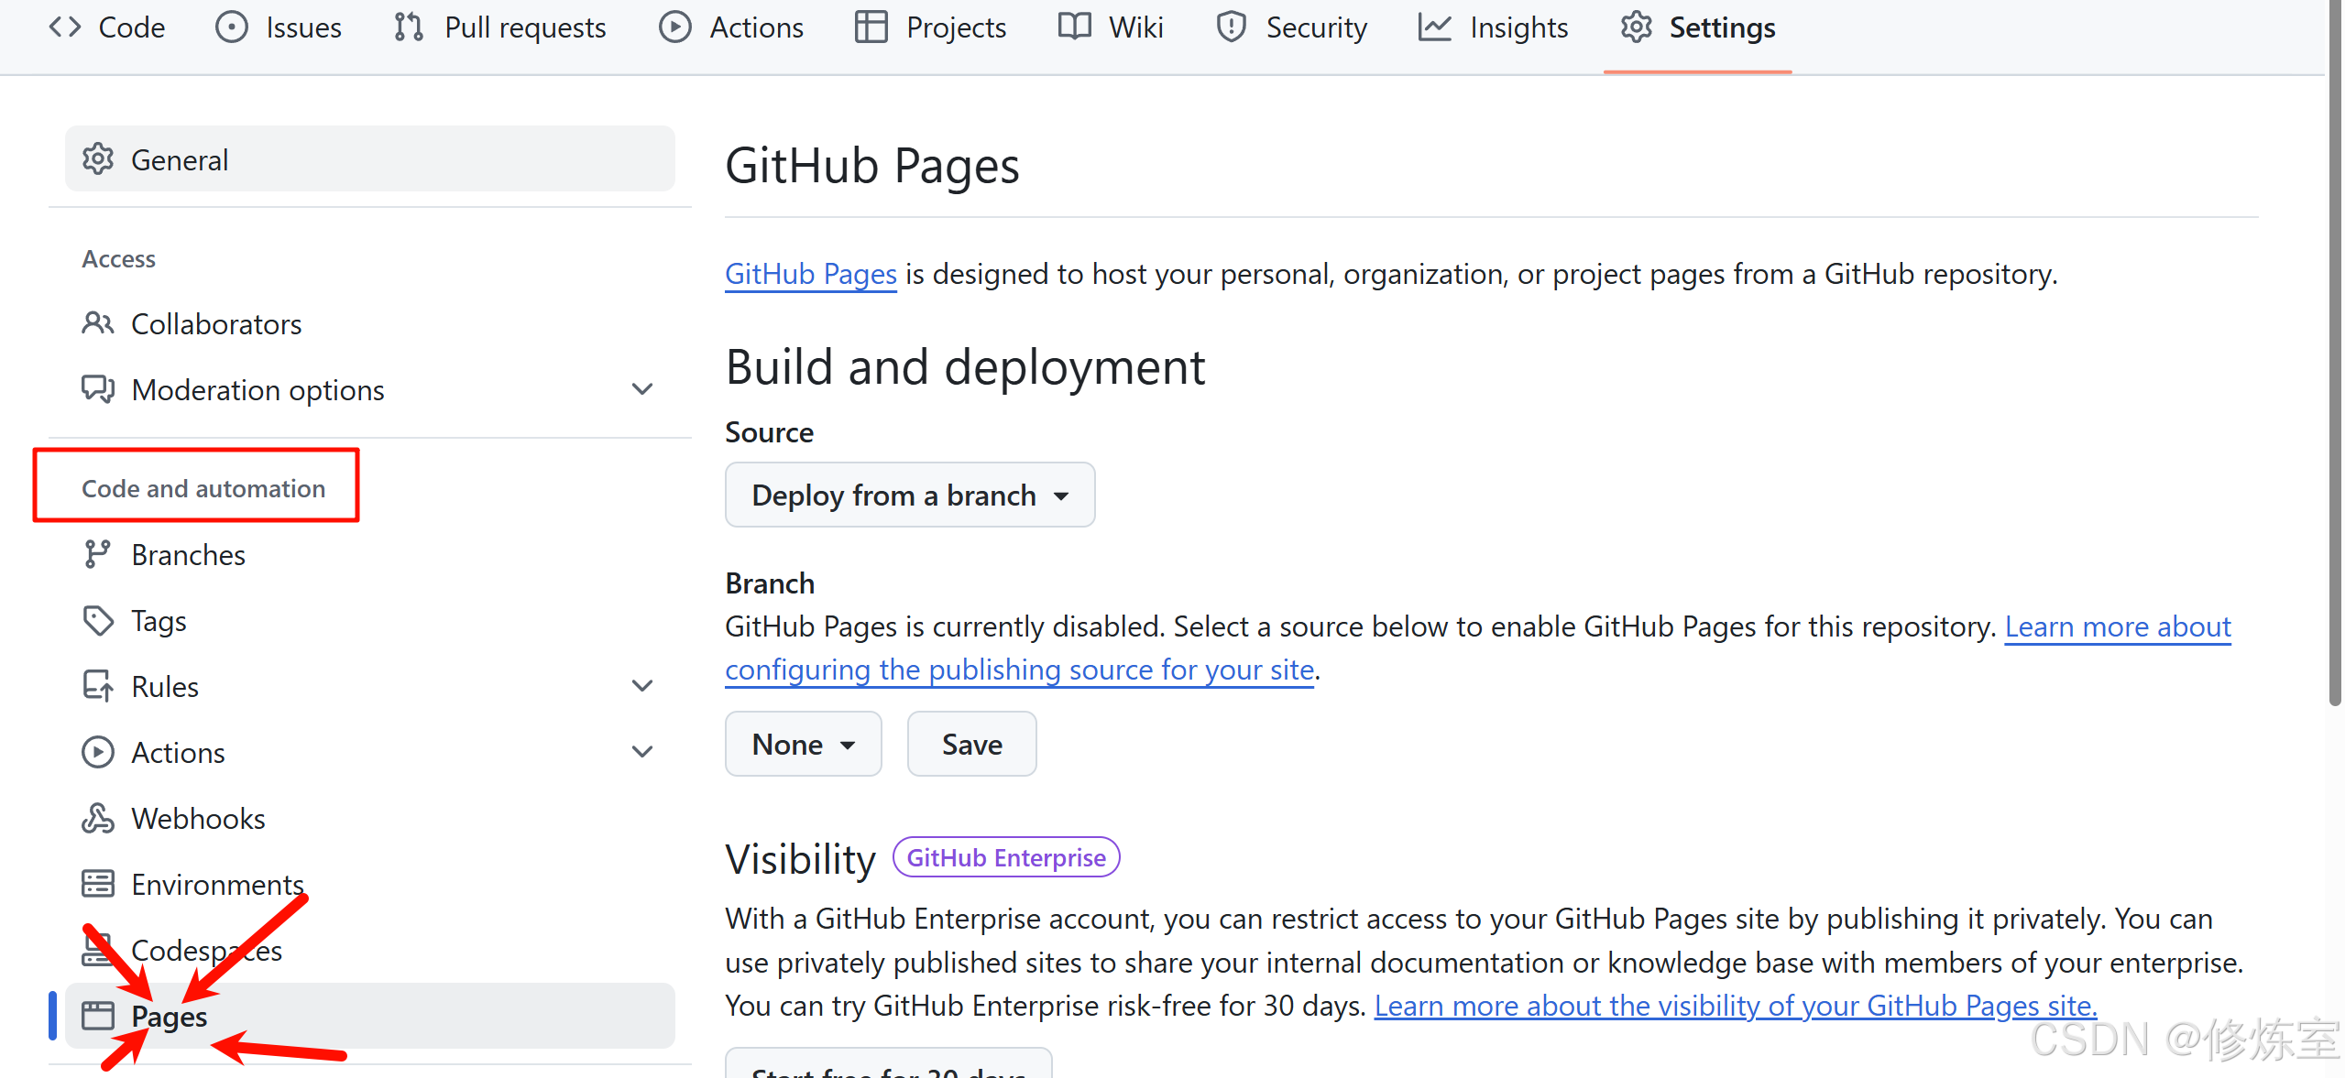Click the Branches git-branch icon
This screenshot has width=2345, height=1078.
(x=97, y=554)
